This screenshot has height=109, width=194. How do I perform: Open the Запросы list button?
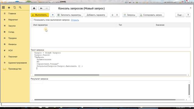tap(130, 15)
